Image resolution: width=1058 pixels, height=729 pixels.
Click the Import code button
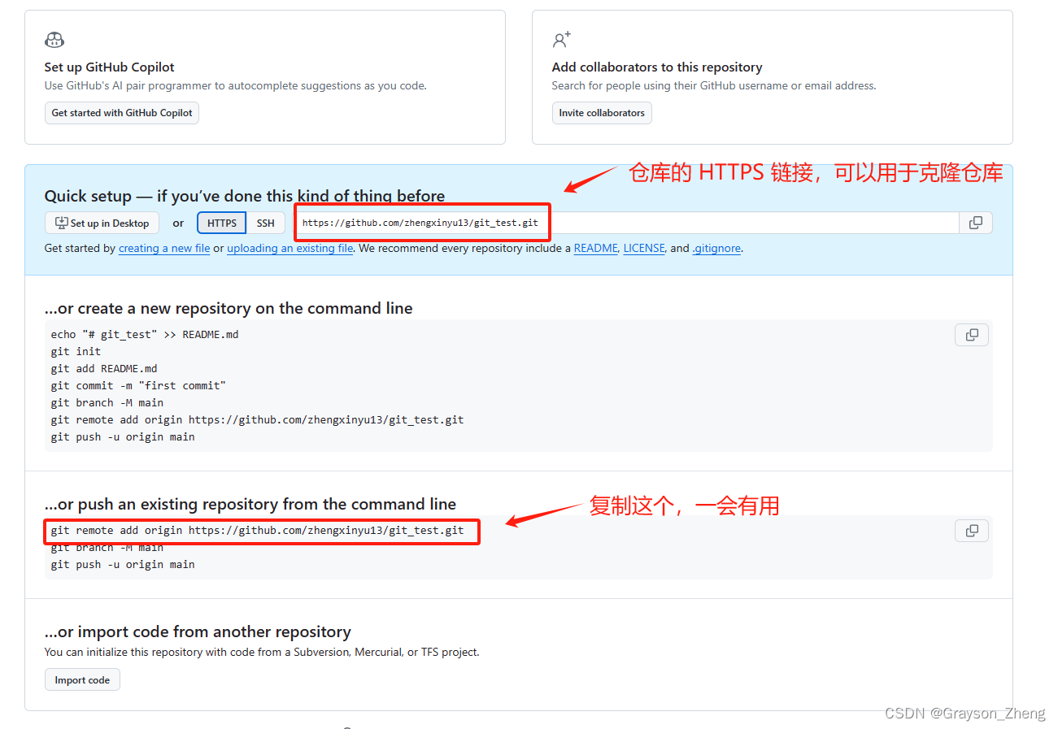click(82, 679)
